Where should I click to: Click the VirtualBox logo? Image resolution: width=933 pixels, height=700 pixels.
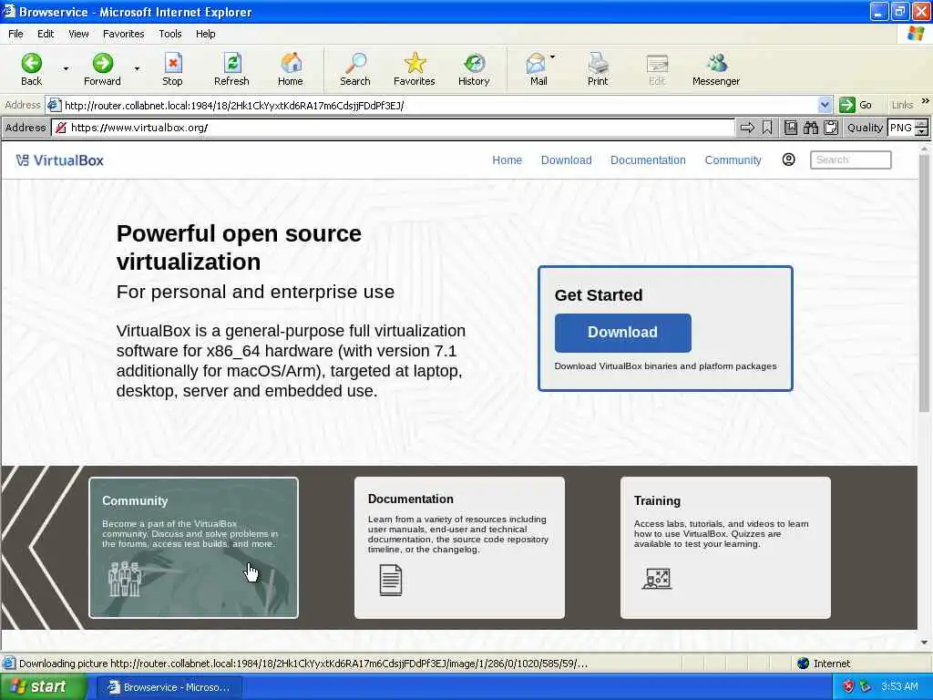pyautogui.click(x=59, y=160)
